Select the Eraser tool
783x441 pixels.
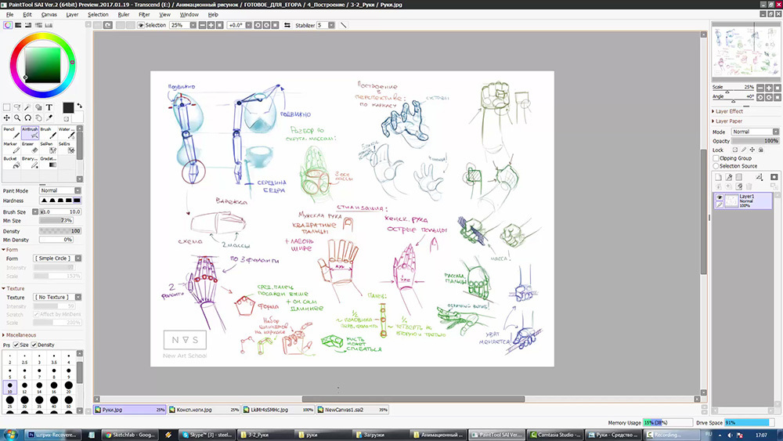pyautogui.click(x=30, y=149)
